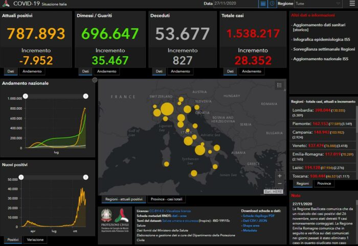Click the expand icon beside Andamento nazionale chart
Image resolution: width=358 pixels, height=246 pixels.
click(95, 80)
